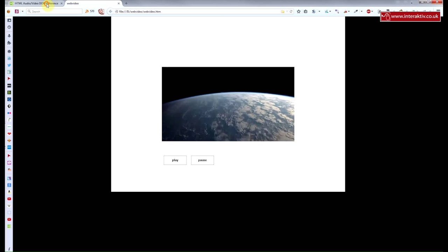Open the dropdown arrow next to the blue S icon
Screen dimensions: 448x252
319,12
